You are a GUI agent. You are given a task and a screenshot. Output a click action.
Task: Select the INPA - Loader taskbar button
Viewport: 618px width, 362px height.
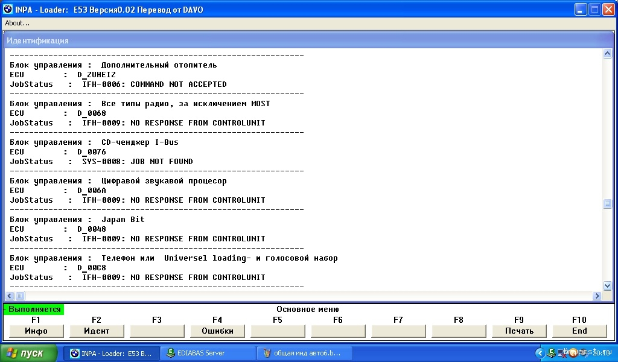coord(111,353)
